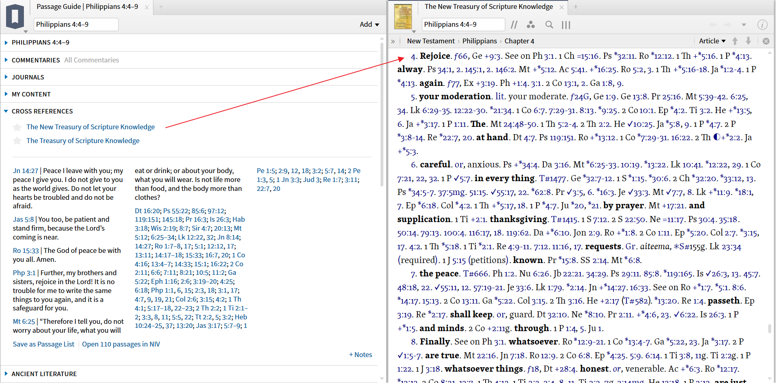Open Php 3:1 cross reference
This screenshot has width=776, height=383.
point(24,273)
